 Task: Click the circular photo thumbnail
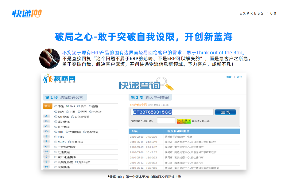point(49,58)
